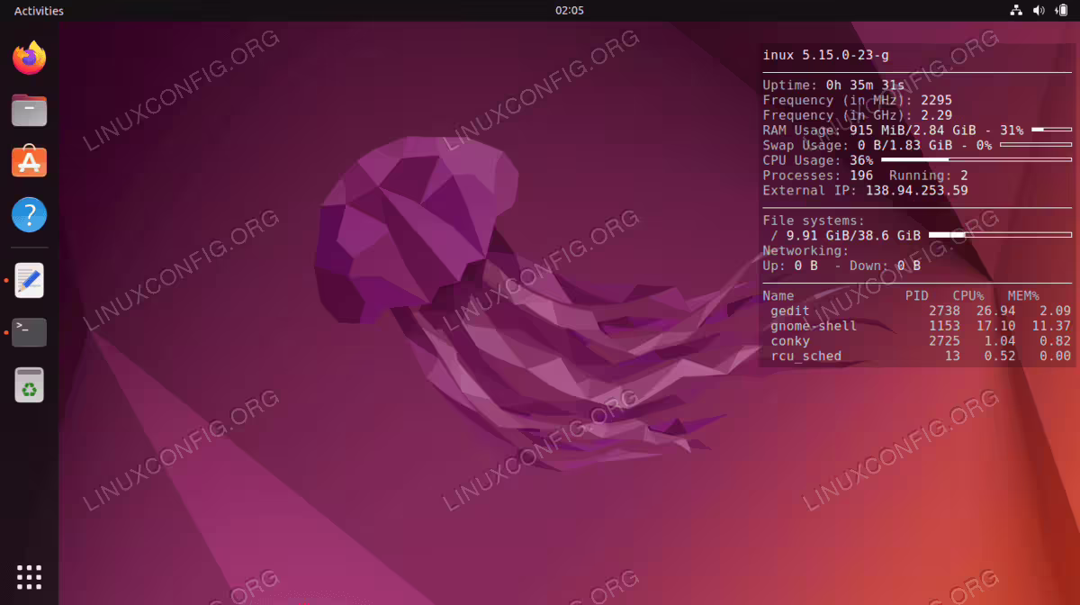The width and height of the screenshot is (1080, 605).
Task: Click the rcu_sched process name
Action: [x=805, y=357]
